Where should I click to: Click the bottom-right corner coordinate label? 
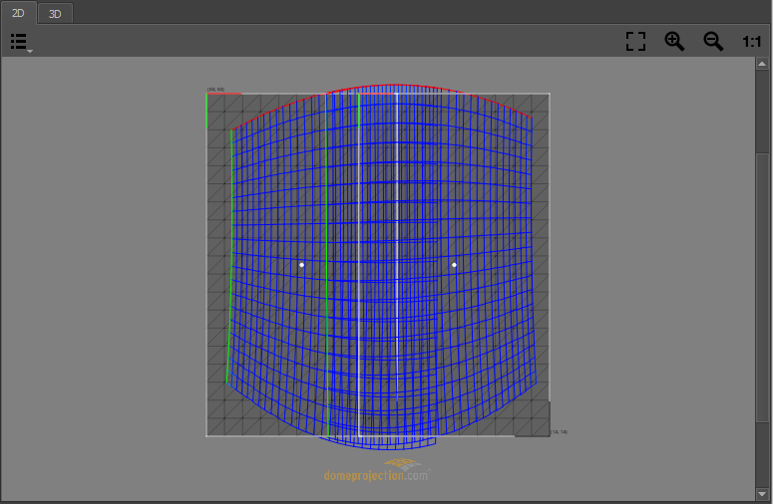click(x=559, y=432)
